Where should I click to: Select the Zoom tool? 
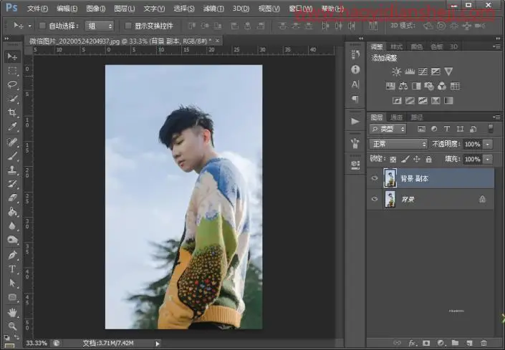pyautogui.click(x=12, y=326)
